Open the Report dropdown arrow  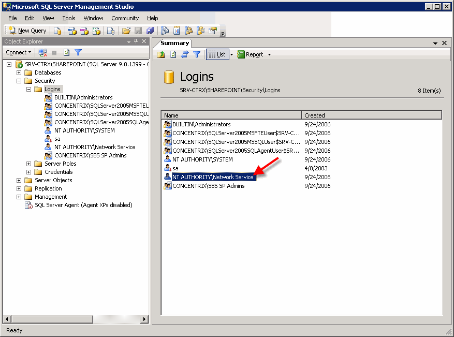[x=269, y=54]
